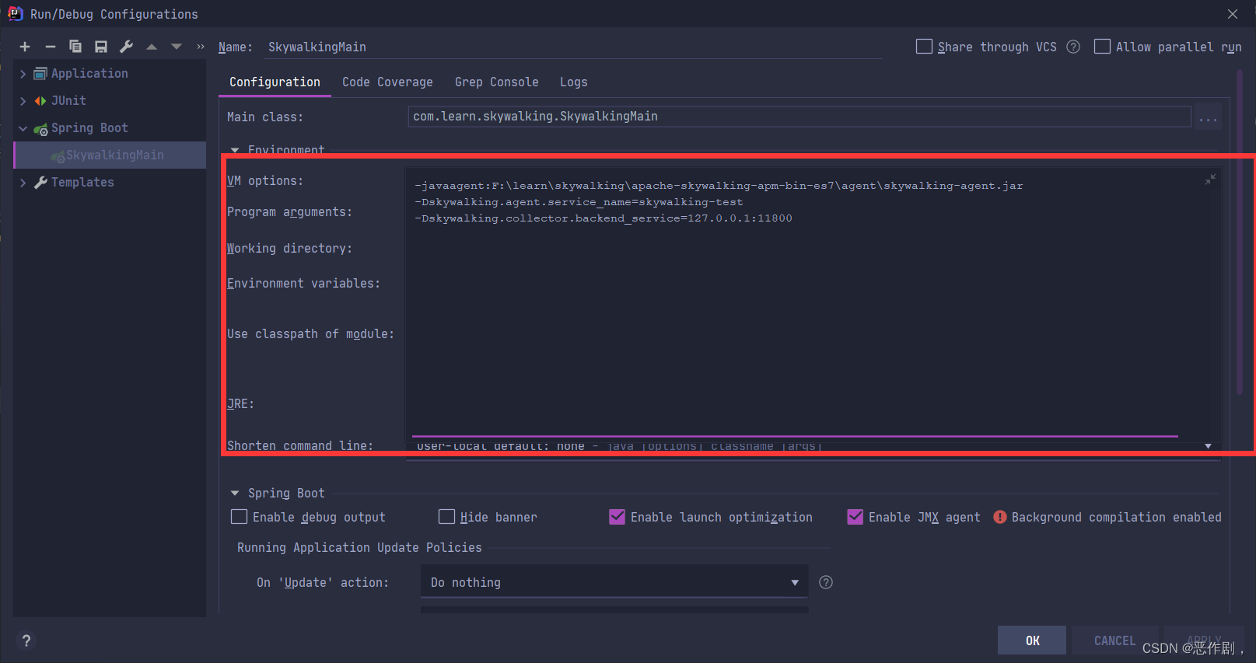1256x663 pixels.
Task: Open edit templates wrench icon in toolbar
Action: click(x=126, y=47)
